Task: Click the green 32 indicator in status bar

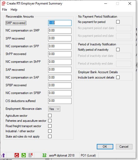Action: (44, 155)
